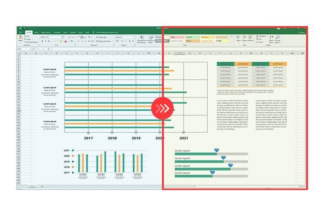Click the Delete cells icon

click(245, 38)
